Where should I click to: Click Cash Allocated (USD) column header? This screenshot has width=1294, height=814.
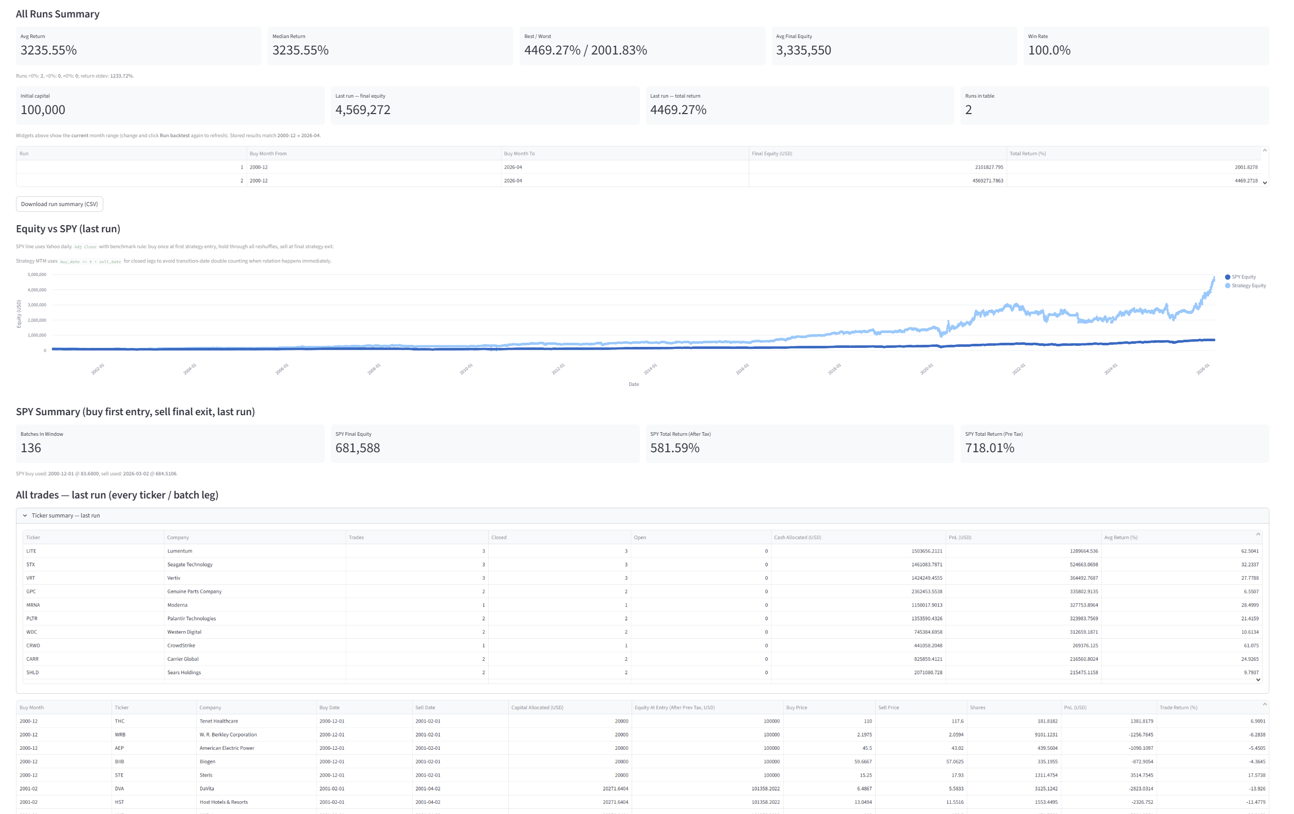tap(797, 538)
